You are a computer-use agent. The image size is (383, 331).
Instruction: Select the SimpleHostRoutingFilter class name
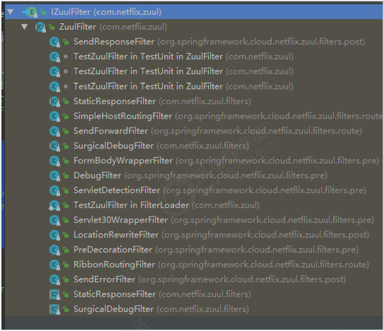pos(123,116)
